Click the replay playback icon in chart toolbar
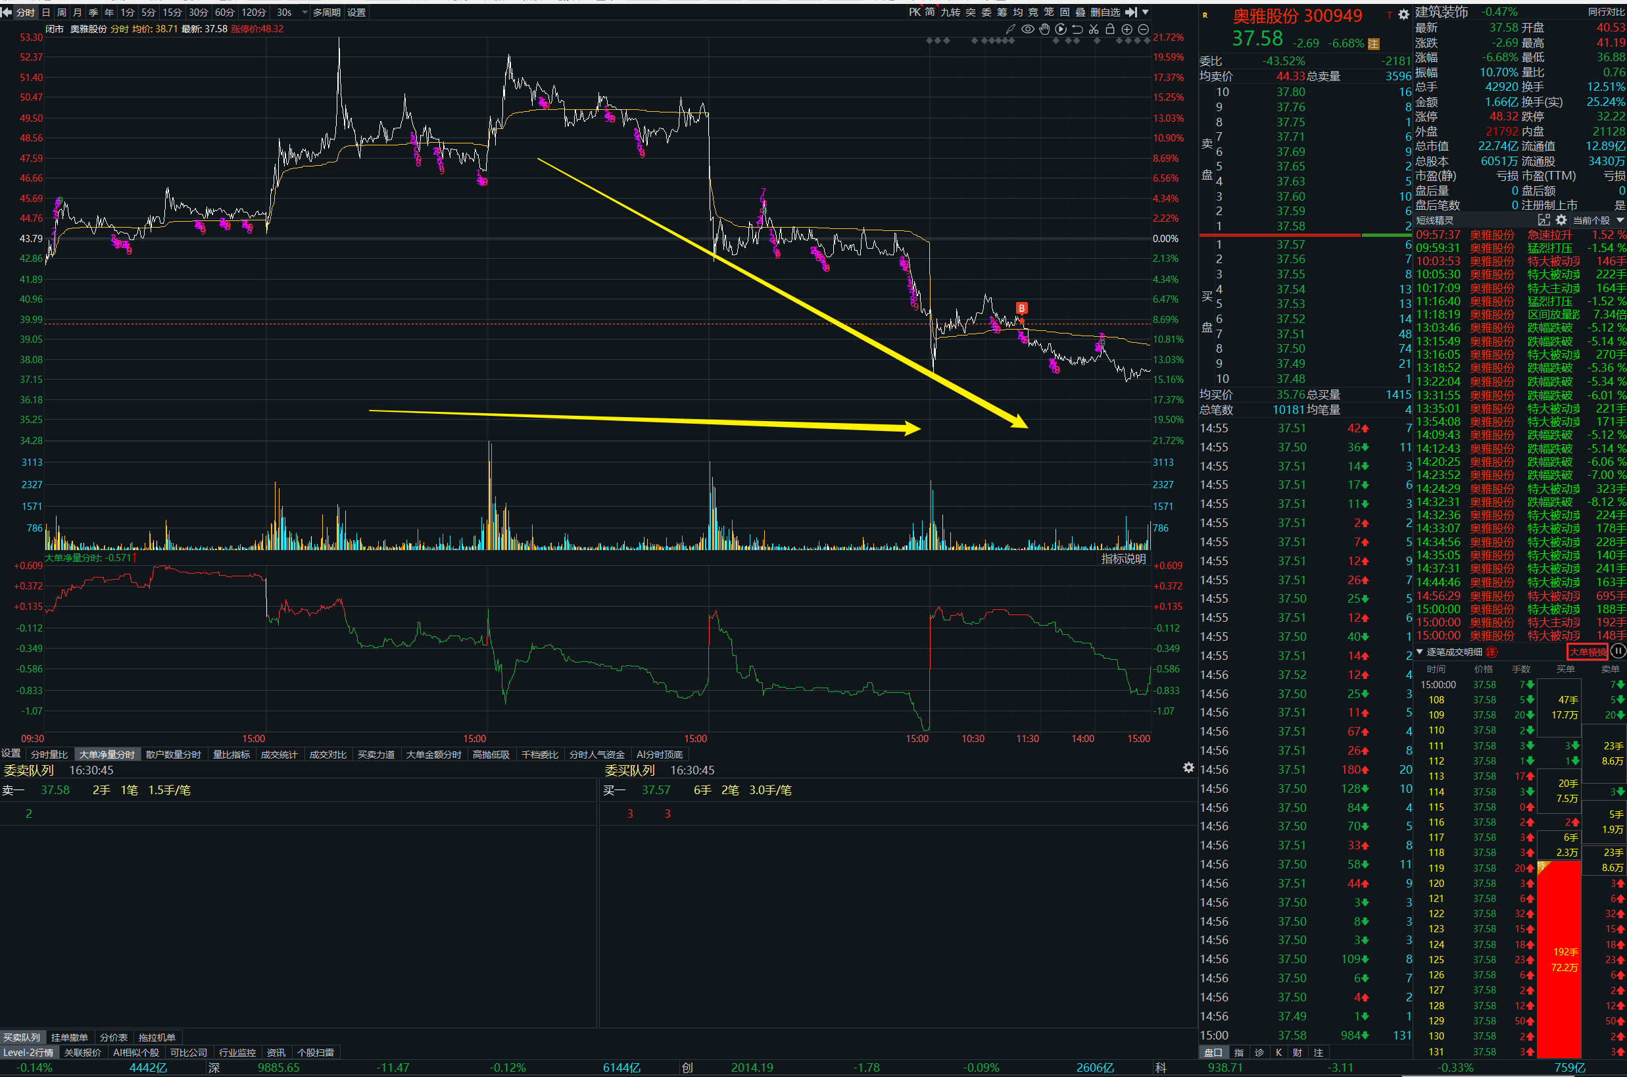1627x1077 pixels. click(x=1061, y=29)
